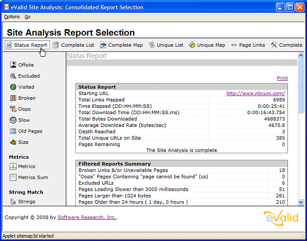Click the Pages Loading Slower count 51
The width and height of the screenshot is (307, 241).
pyautogui.click(x=282, y=189)
